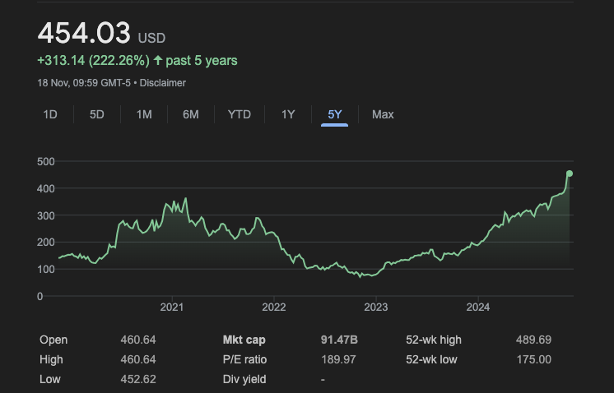Screen dimensions: 614x393
Task: Click the 52-wk low label
Action: point(431,359)
